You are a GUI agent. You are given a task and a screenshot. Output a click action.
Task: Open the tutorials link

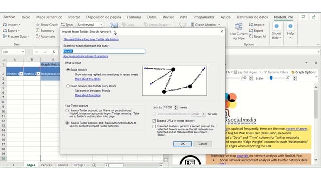(243, 156)
